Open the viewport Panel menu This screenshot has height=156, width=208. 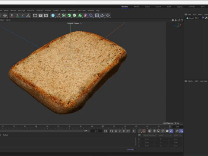click(8, 20)
